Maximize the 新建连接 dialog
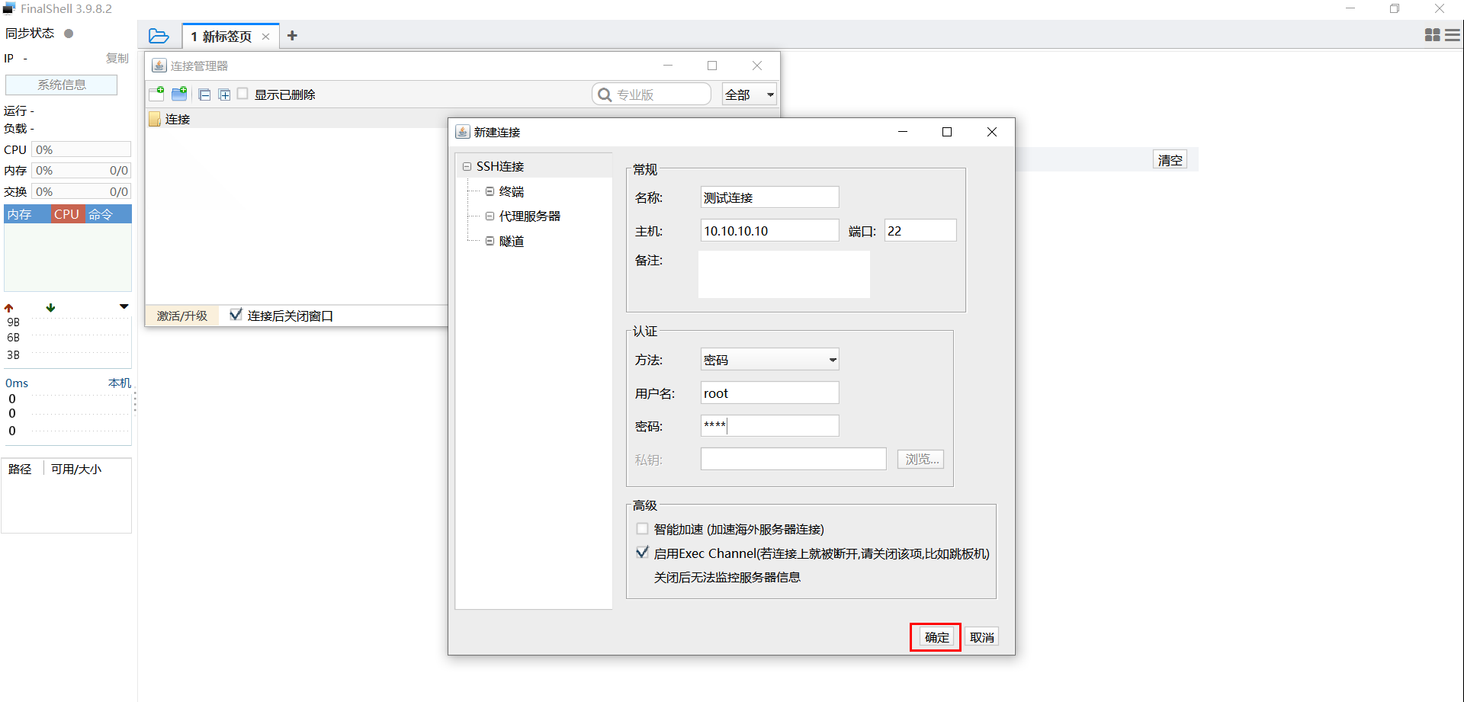Image resolution: width=1464 pixels, height=702 pixels. [x=947, y=132]
